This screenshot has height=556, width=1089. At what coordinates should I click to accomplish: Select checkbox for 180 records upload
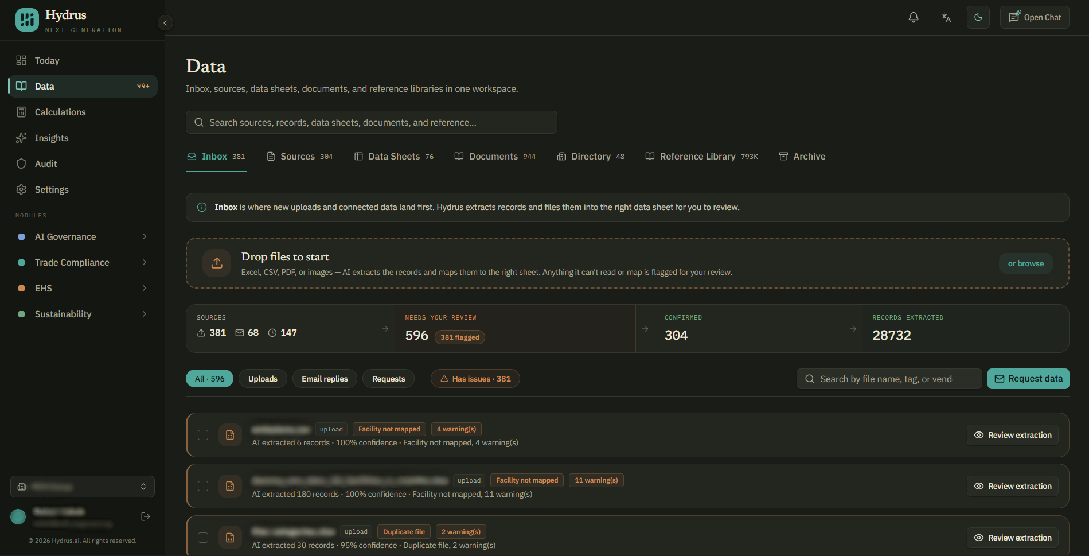coord(203,486)
